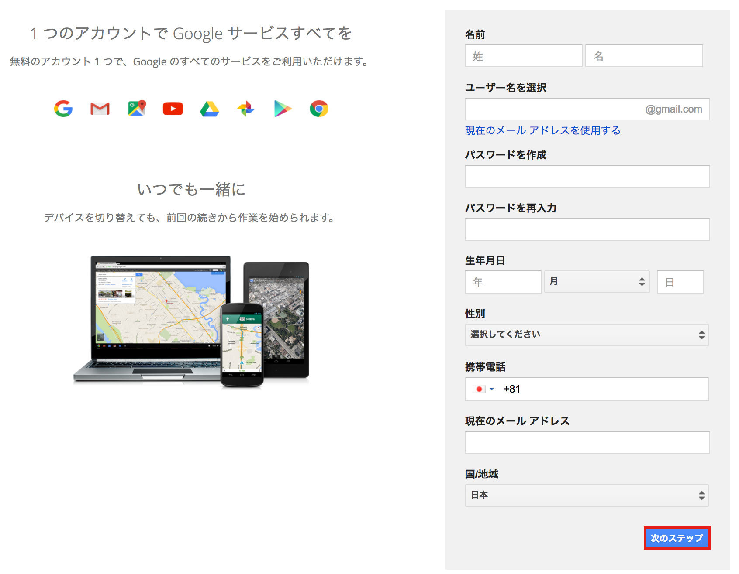Click the Google Play store icon
The height and width of the screenshot is (574, 739).
click(x=283, y=109)
